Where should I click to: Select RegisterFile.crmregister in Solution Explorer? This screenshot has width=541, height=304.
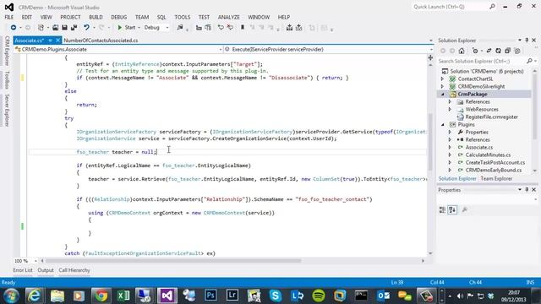(491, 117)
